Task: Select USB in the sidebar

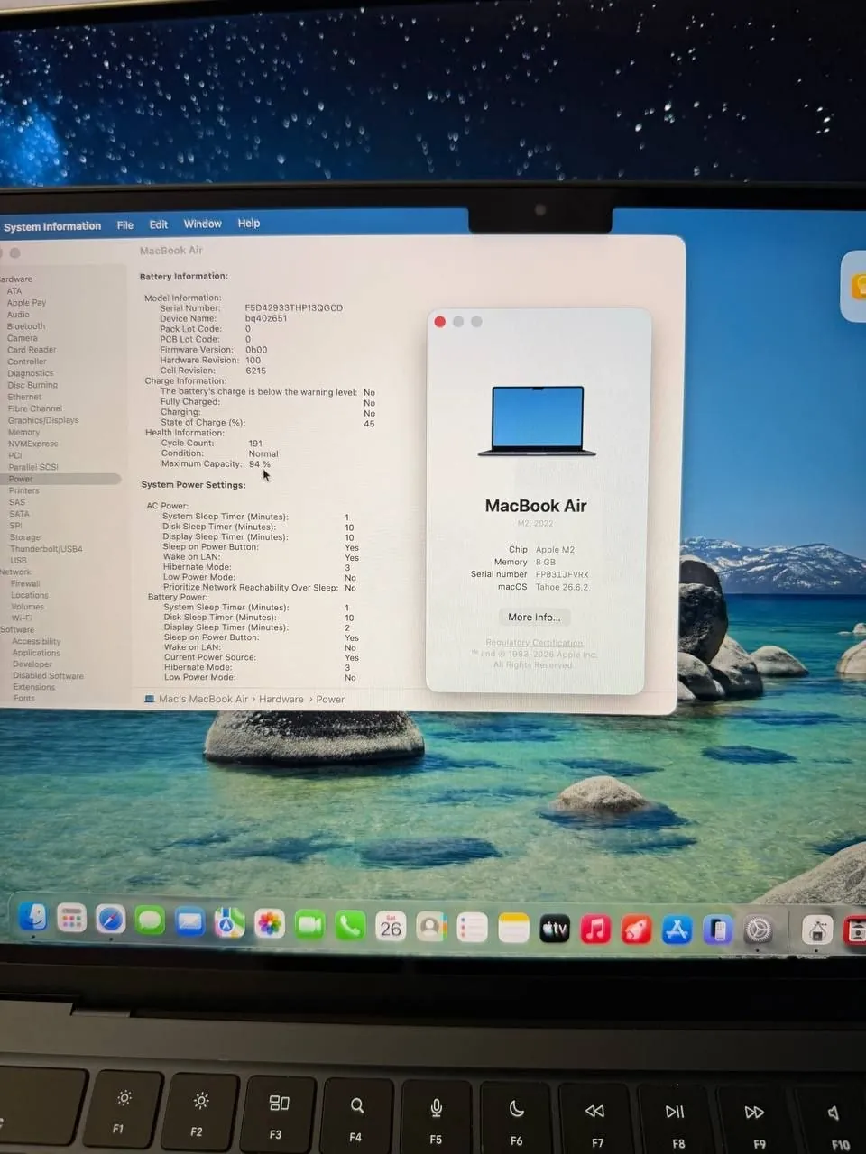Action: pos(18,561)
